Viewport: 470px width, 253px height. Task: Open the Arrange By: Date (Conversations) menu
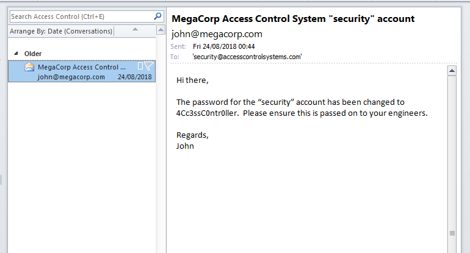pos(61,31)
